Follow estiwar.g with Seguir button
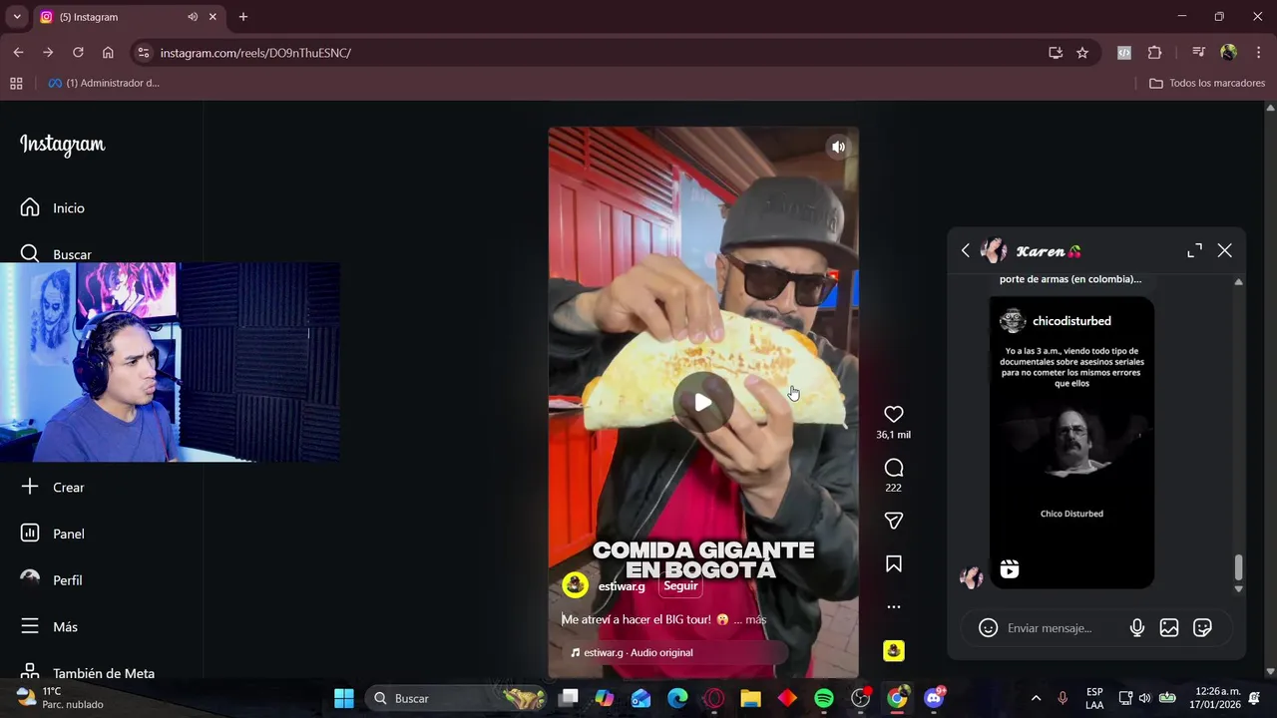This screenshot has height=718, width=1277. (x=680, y=586)
